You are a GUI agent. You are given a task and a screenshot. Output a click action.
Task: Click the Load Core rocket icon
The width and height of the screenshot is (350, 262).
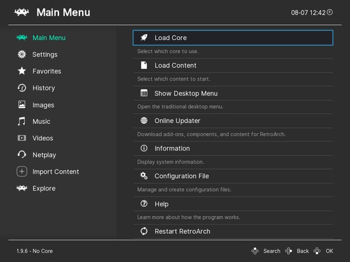click(144, 37)
